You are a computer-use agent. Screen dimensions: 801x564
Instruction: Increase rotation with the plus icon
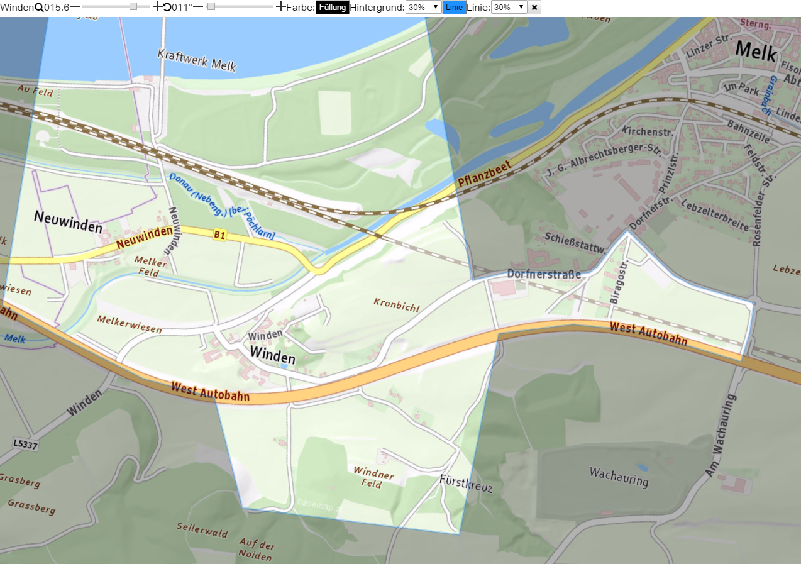(280, 6)
